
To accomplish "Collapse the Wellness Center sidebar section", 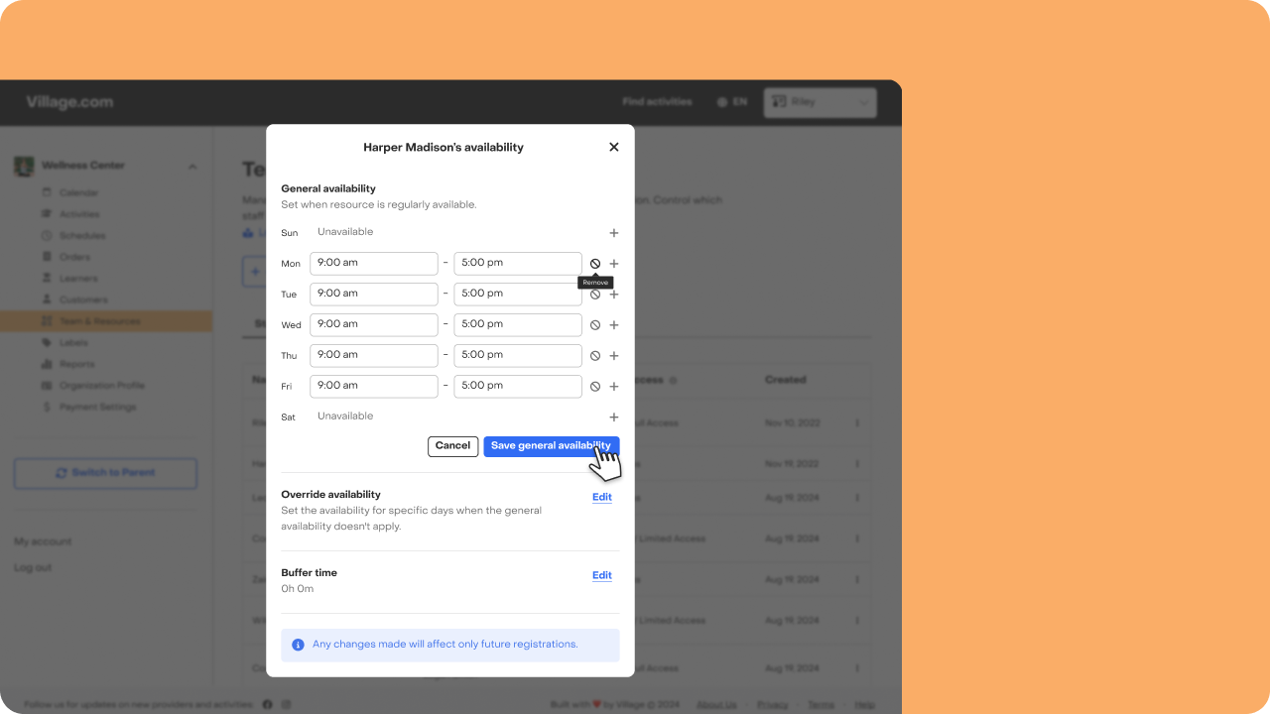I will (192, 167).
